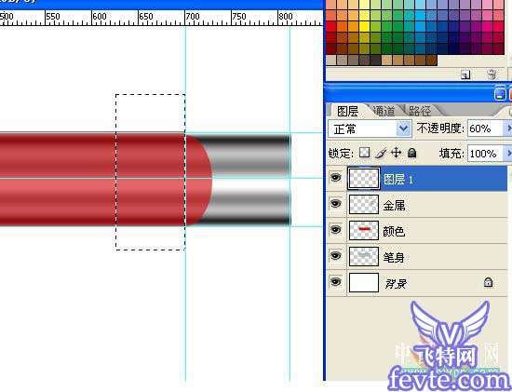Screen dimensions: 512x392
Task: Click the lock position move icon
Action: 396,153
